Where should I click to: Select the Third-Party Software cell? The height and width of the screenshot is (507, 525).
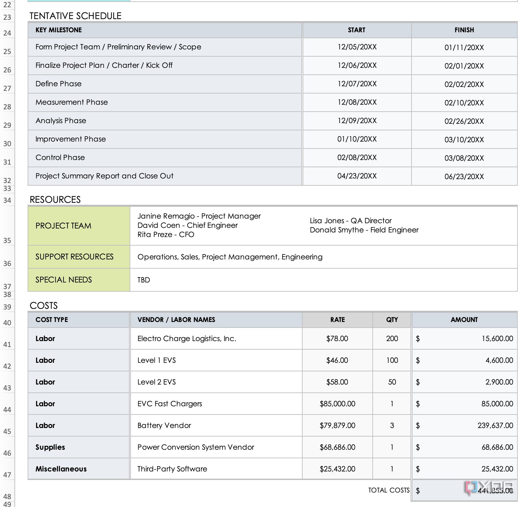(x=216, y=469)
